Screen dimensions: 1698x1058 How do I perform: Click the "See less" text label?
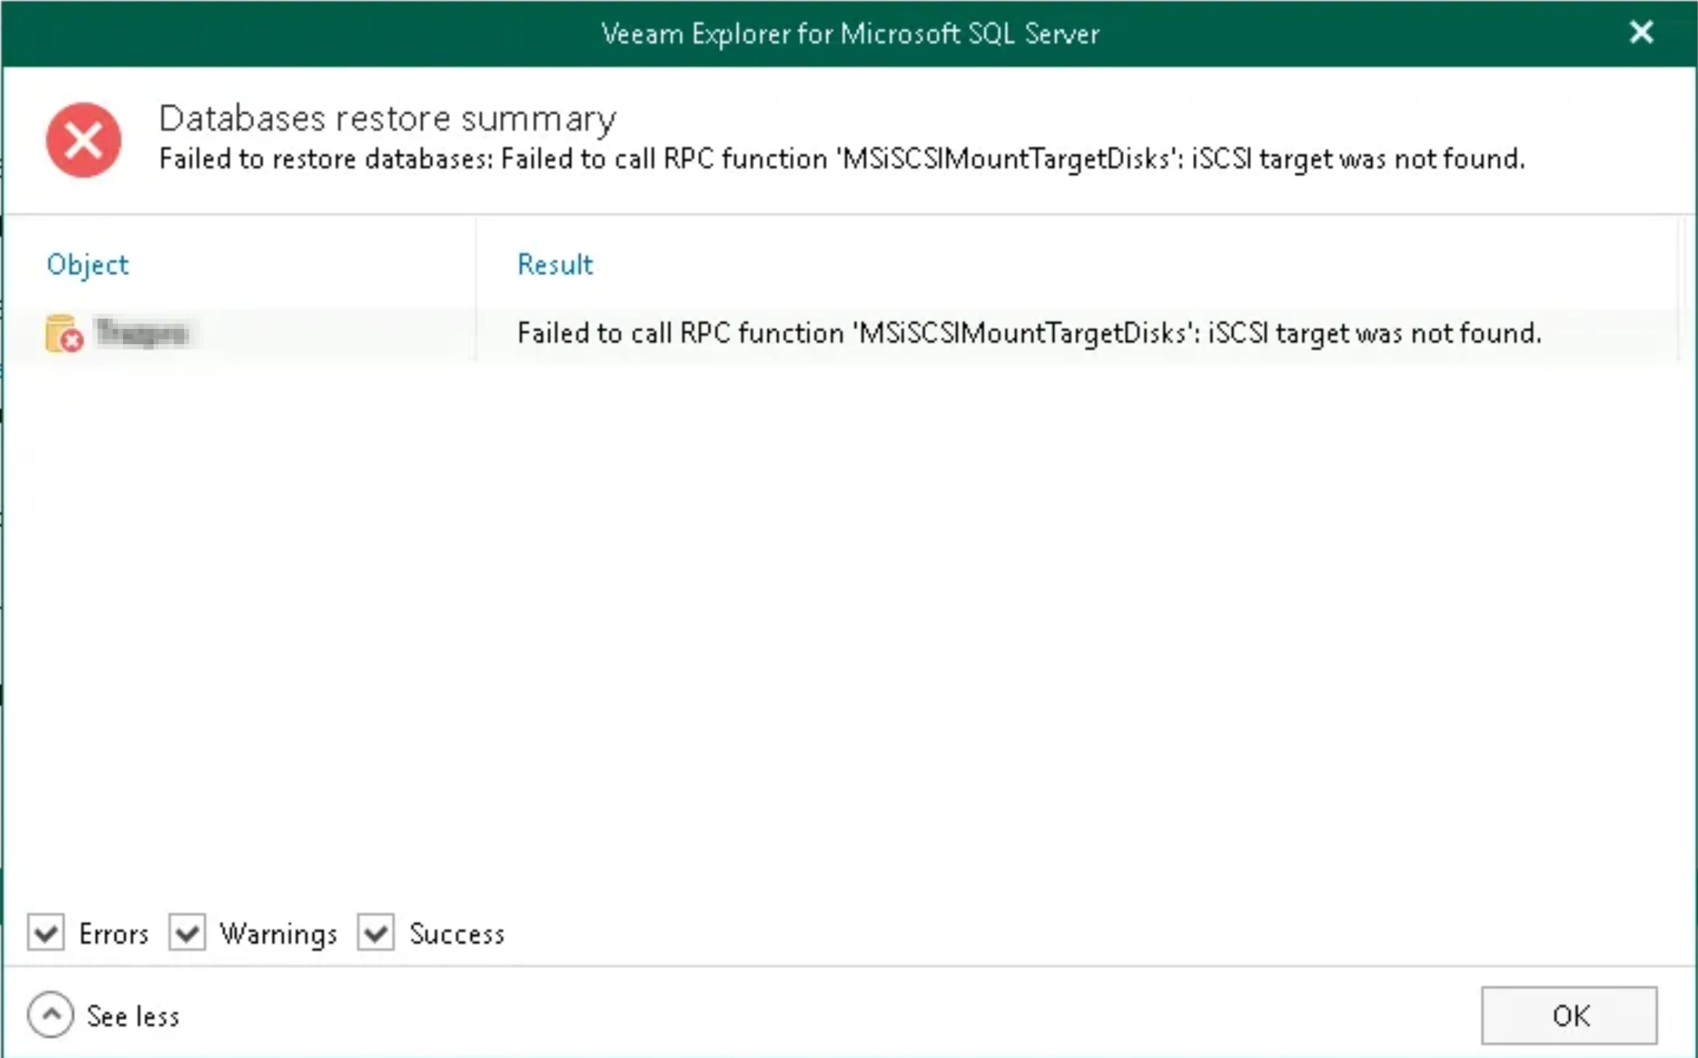[132, 1016]
